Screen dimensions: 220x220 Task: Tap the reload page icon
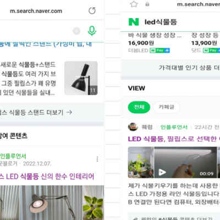point(92,10)
